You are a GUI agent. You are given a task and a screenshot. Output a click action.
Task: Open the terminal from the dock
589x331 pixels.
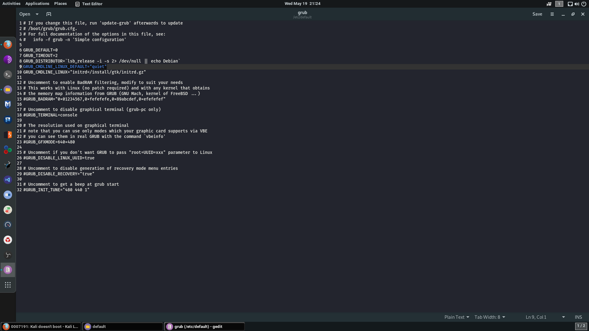click(x=8, y=74)
